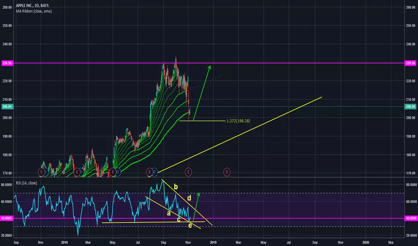Click the 2019 label on the time axis
Viewport: 418px width, 246px height.
(x=213, y=242)
